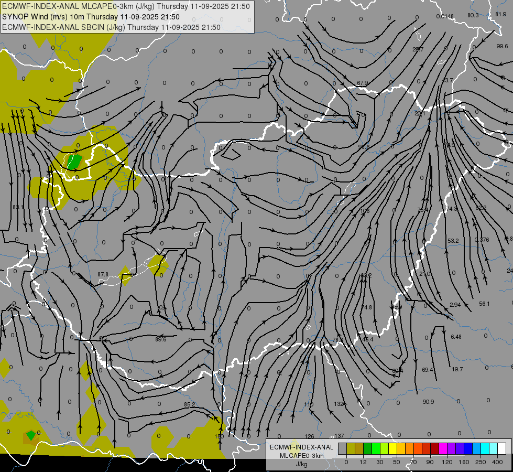Click the 85.2 value on the map
This screenshot has height=472, width=513.
click(190, 404)
